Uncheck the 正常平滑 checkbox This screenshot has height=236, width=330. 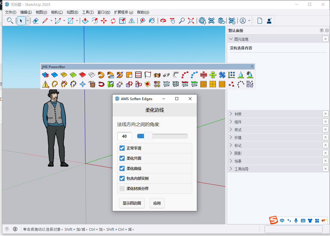pyautogui.click(x=122, y=148)
